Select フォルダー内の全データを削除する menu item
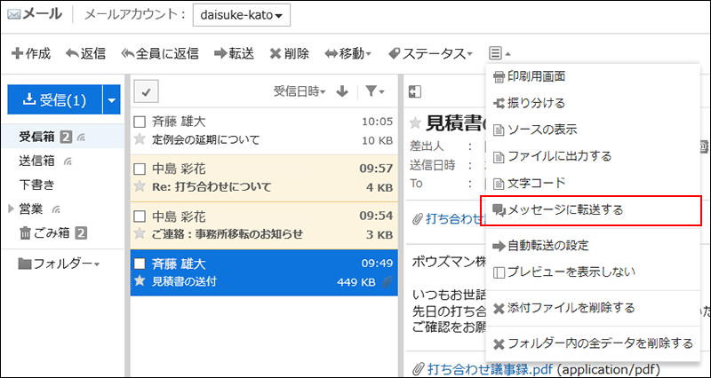711x378 pixels. (x=593, y=343)
